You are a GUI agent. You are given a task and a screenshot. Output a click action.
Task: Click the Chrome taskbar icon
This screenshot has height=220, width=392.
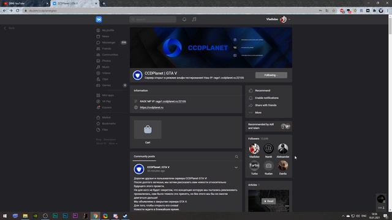click(96, 216)
